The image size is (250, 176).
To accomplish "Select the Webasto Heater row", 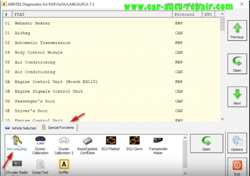I will tap(111, 23).
